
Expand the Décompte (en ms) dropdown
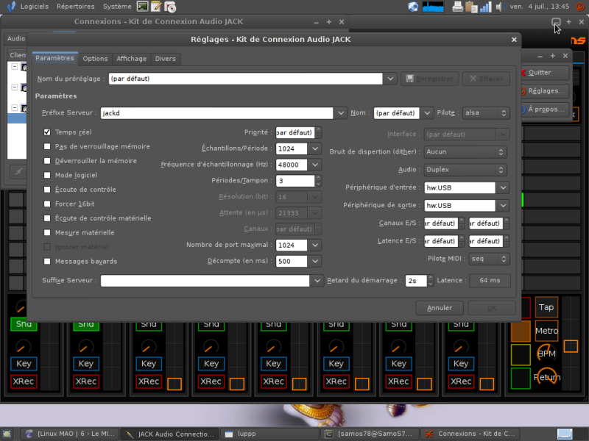coord(315,261)
